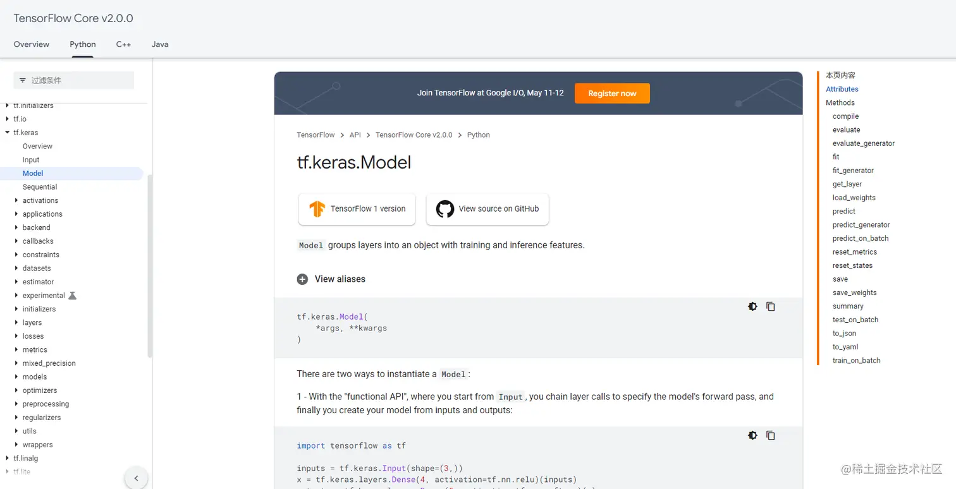Expand the tf.io tree node
Image resolution: width=956 pixels, height=489 pixels.
coord(8,119)
